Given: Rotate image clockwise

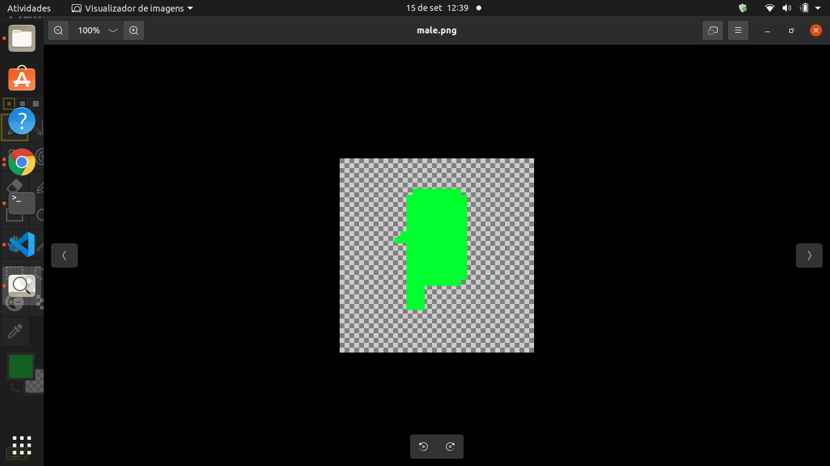Looking at the screenshot, I should coord(450,447).
